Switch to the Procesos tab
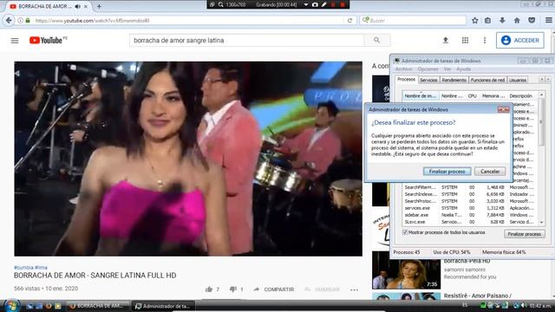The width and height of the screenshot is (555, 312). coord(407,80)
